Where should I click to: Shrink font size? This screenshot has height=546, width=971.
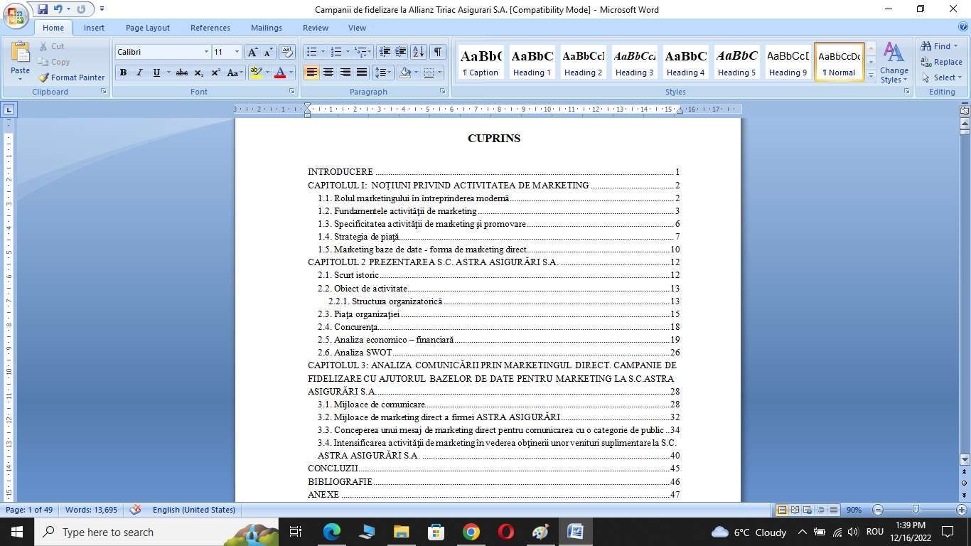tap(268, 52)
